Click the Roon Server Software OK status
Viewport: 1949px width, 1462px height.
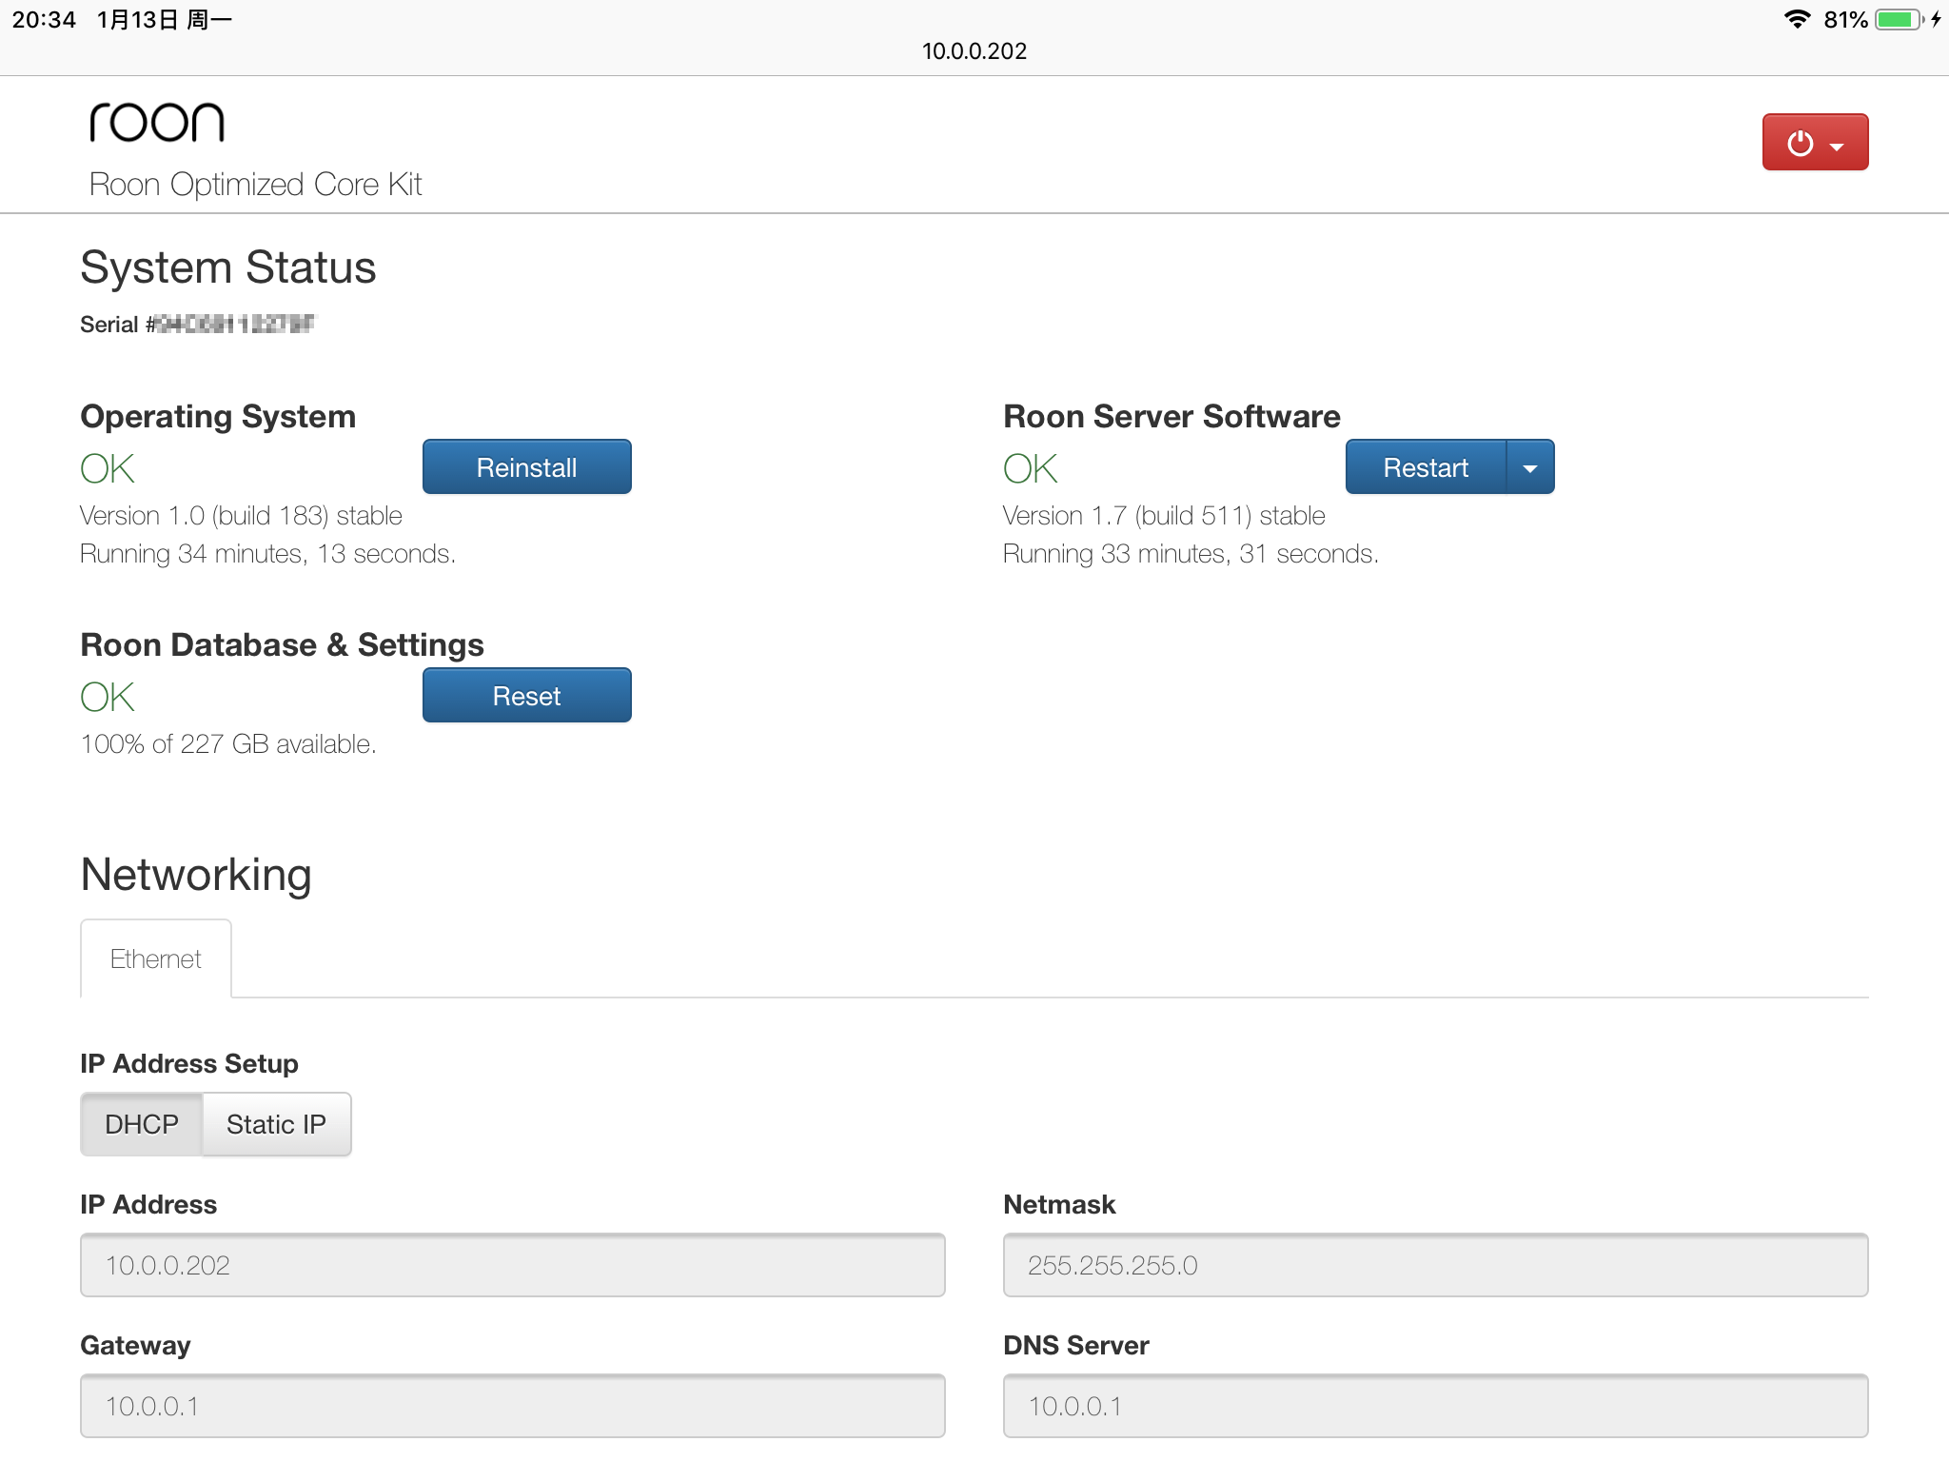1031,468
